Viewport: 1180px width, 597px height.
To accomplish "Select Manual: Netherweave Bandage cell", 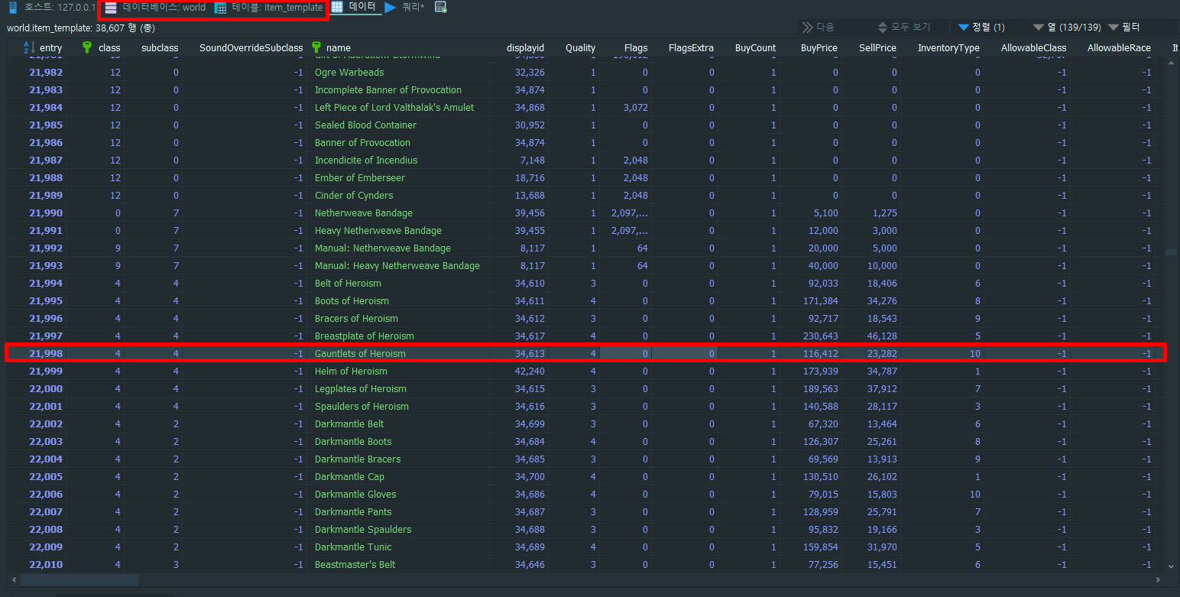I will [x=383, y=248].
